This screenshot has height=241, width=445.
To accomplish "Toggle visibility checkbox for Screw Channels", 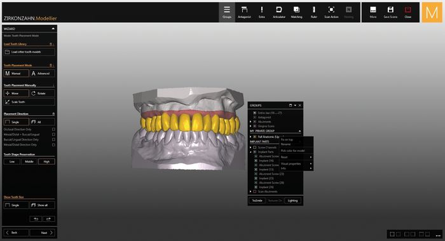I will [x=255, y=148].
